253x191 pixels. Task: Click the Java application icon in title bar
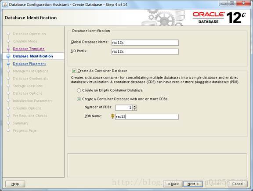5,4
